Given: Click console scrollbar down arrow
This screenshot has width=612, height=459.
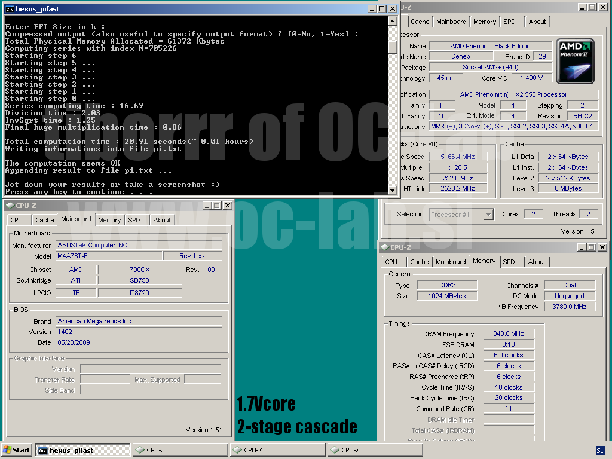Looking at the screenshot, I should (393, 191).
